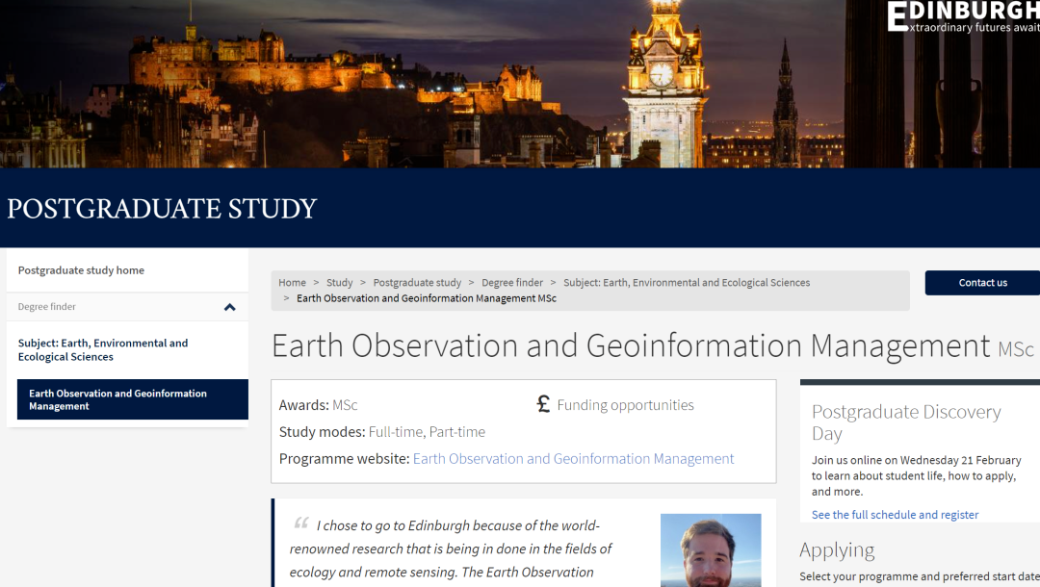Click the opening quotation mark icon
This screenshot has height=587, width=1040.
pyautogui.click(x=301, y=523)
